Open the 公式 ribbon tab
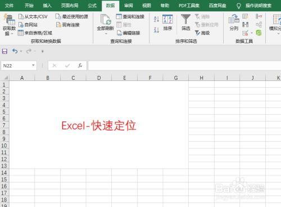The image size is (281, 207). 92,6
